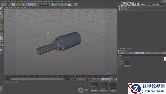Open the 方向 orientation dropdown
166x94 pixels.
coord(127,66)
